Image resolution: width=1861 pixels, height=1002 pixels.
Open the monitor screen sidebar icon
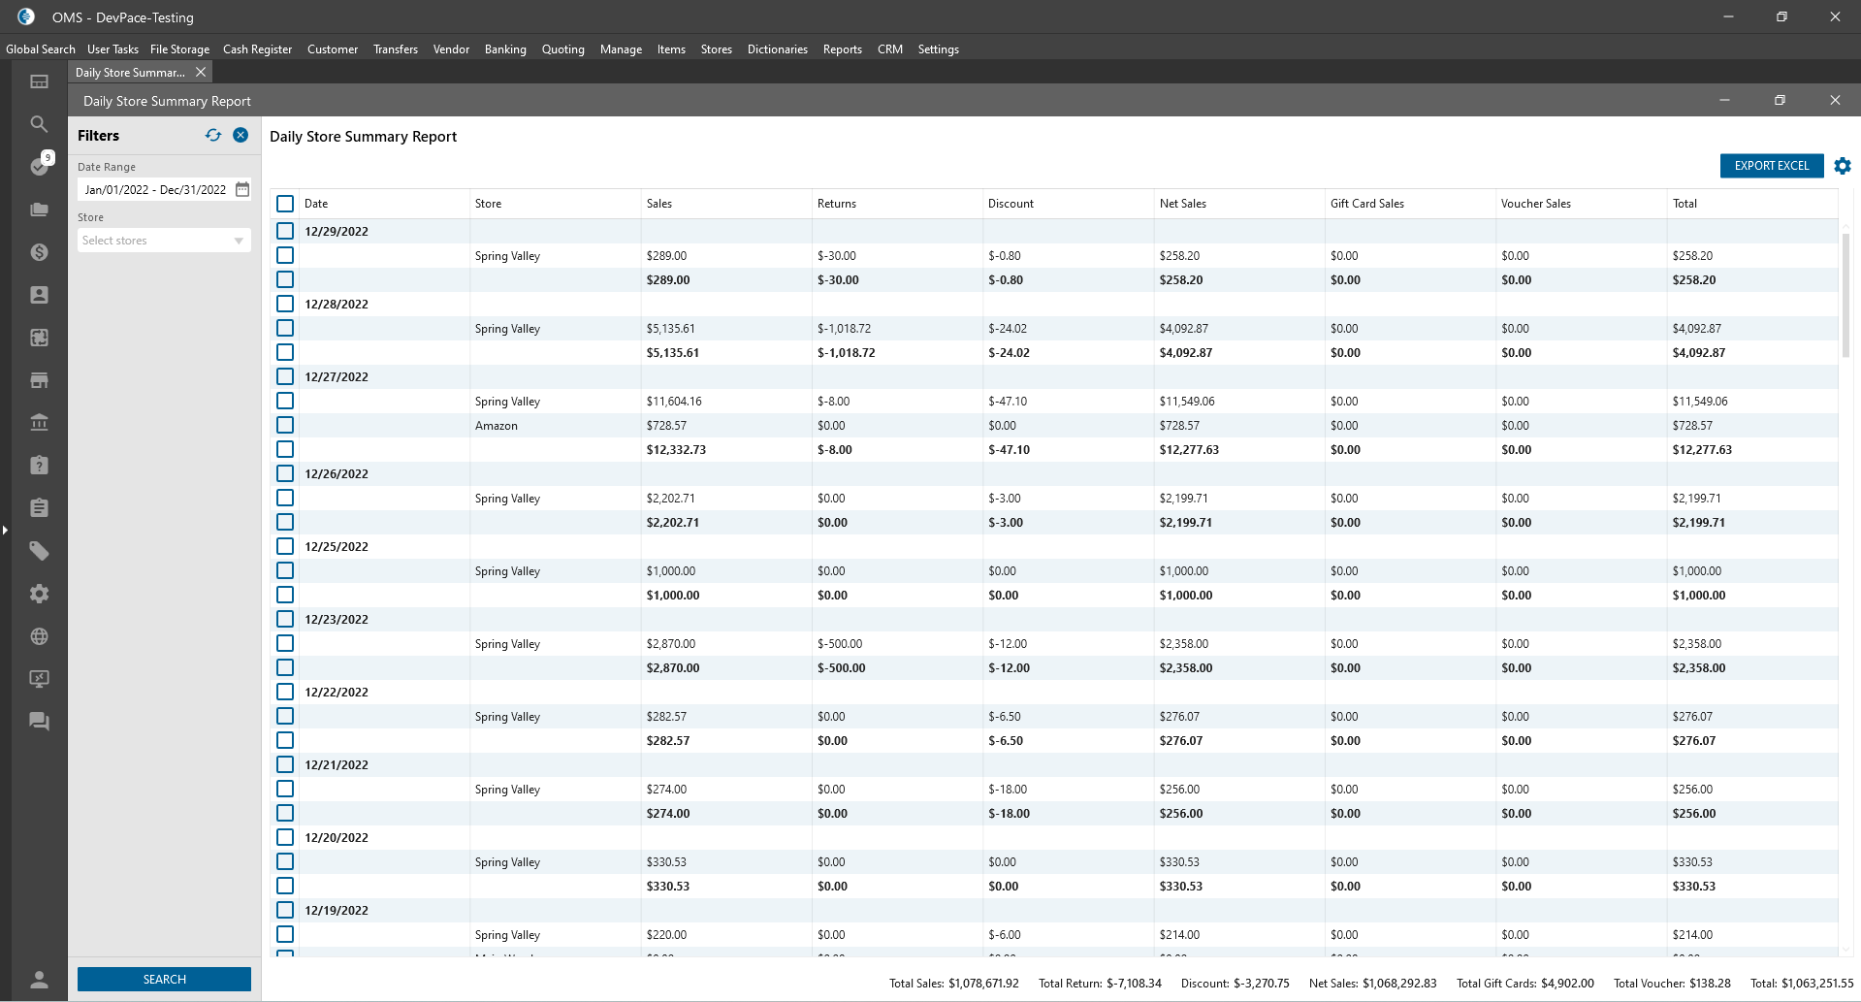pos(39,679)
